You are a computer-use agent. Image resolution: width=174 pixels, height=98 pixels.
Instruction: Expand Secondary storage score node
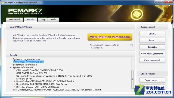pos(11,62)
